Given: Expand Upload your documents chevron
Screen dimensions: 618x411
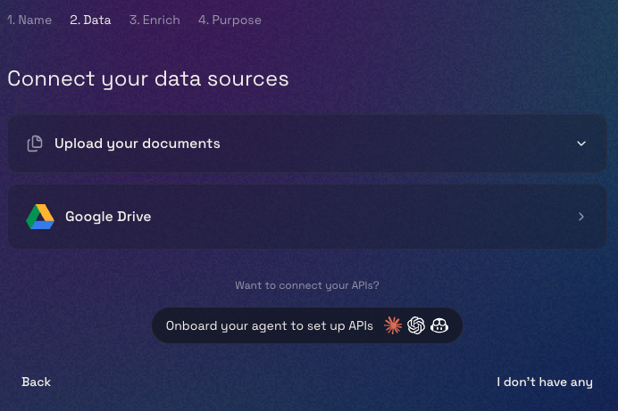Looking at the screenshot, I should [x=581, y=144].
